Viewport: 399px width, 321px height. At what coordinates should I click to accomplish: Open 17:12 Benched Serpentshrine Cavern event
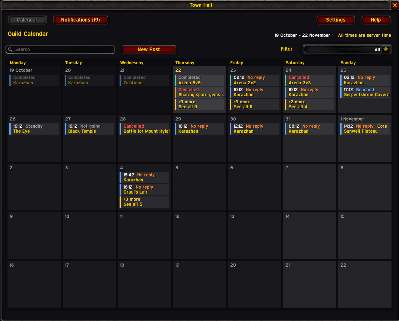click(365, 92)
